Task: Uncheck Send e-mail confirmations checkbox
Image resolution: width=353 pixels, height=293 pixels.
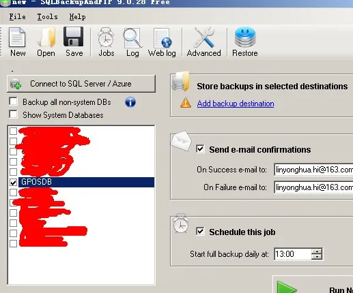Action: (x=200, y=149)
